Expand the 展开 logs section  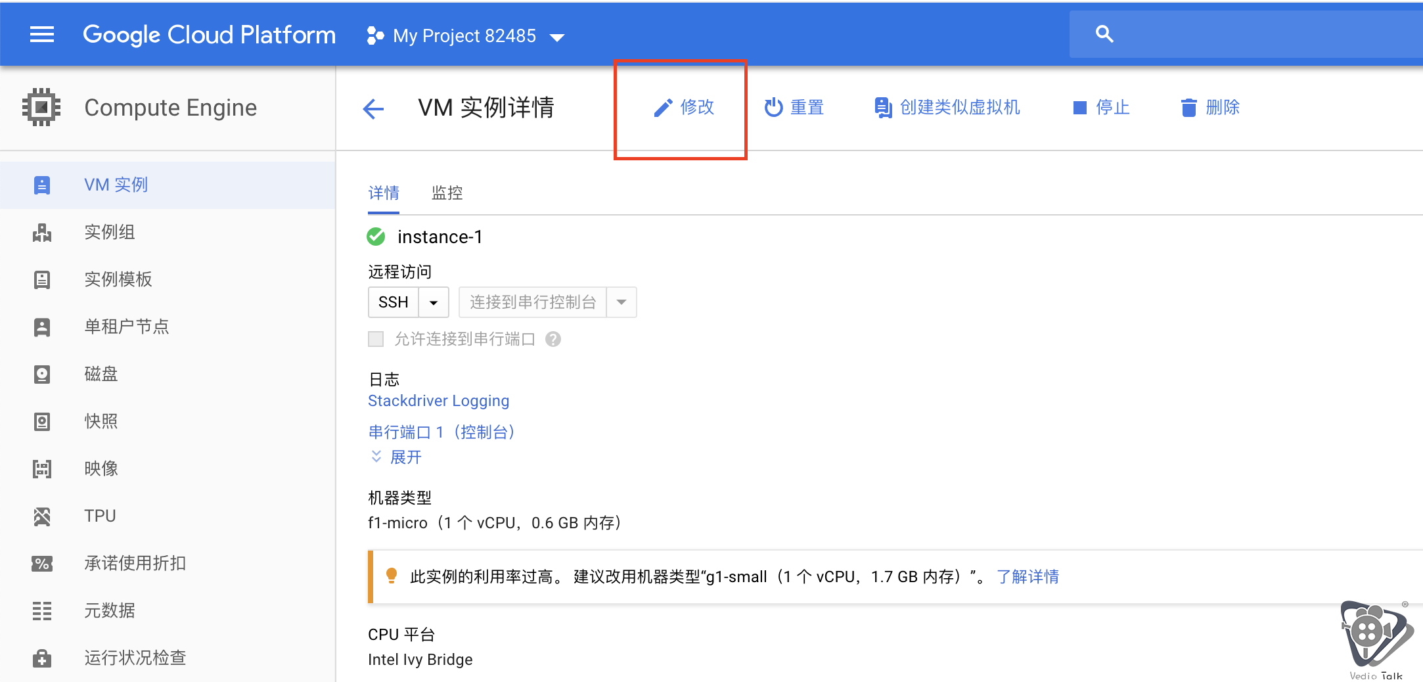(x=396, y=457)
